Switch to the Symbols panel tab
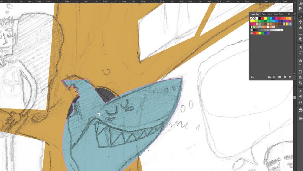The height and width of the screenshot is (171, 303). point(270,14)
